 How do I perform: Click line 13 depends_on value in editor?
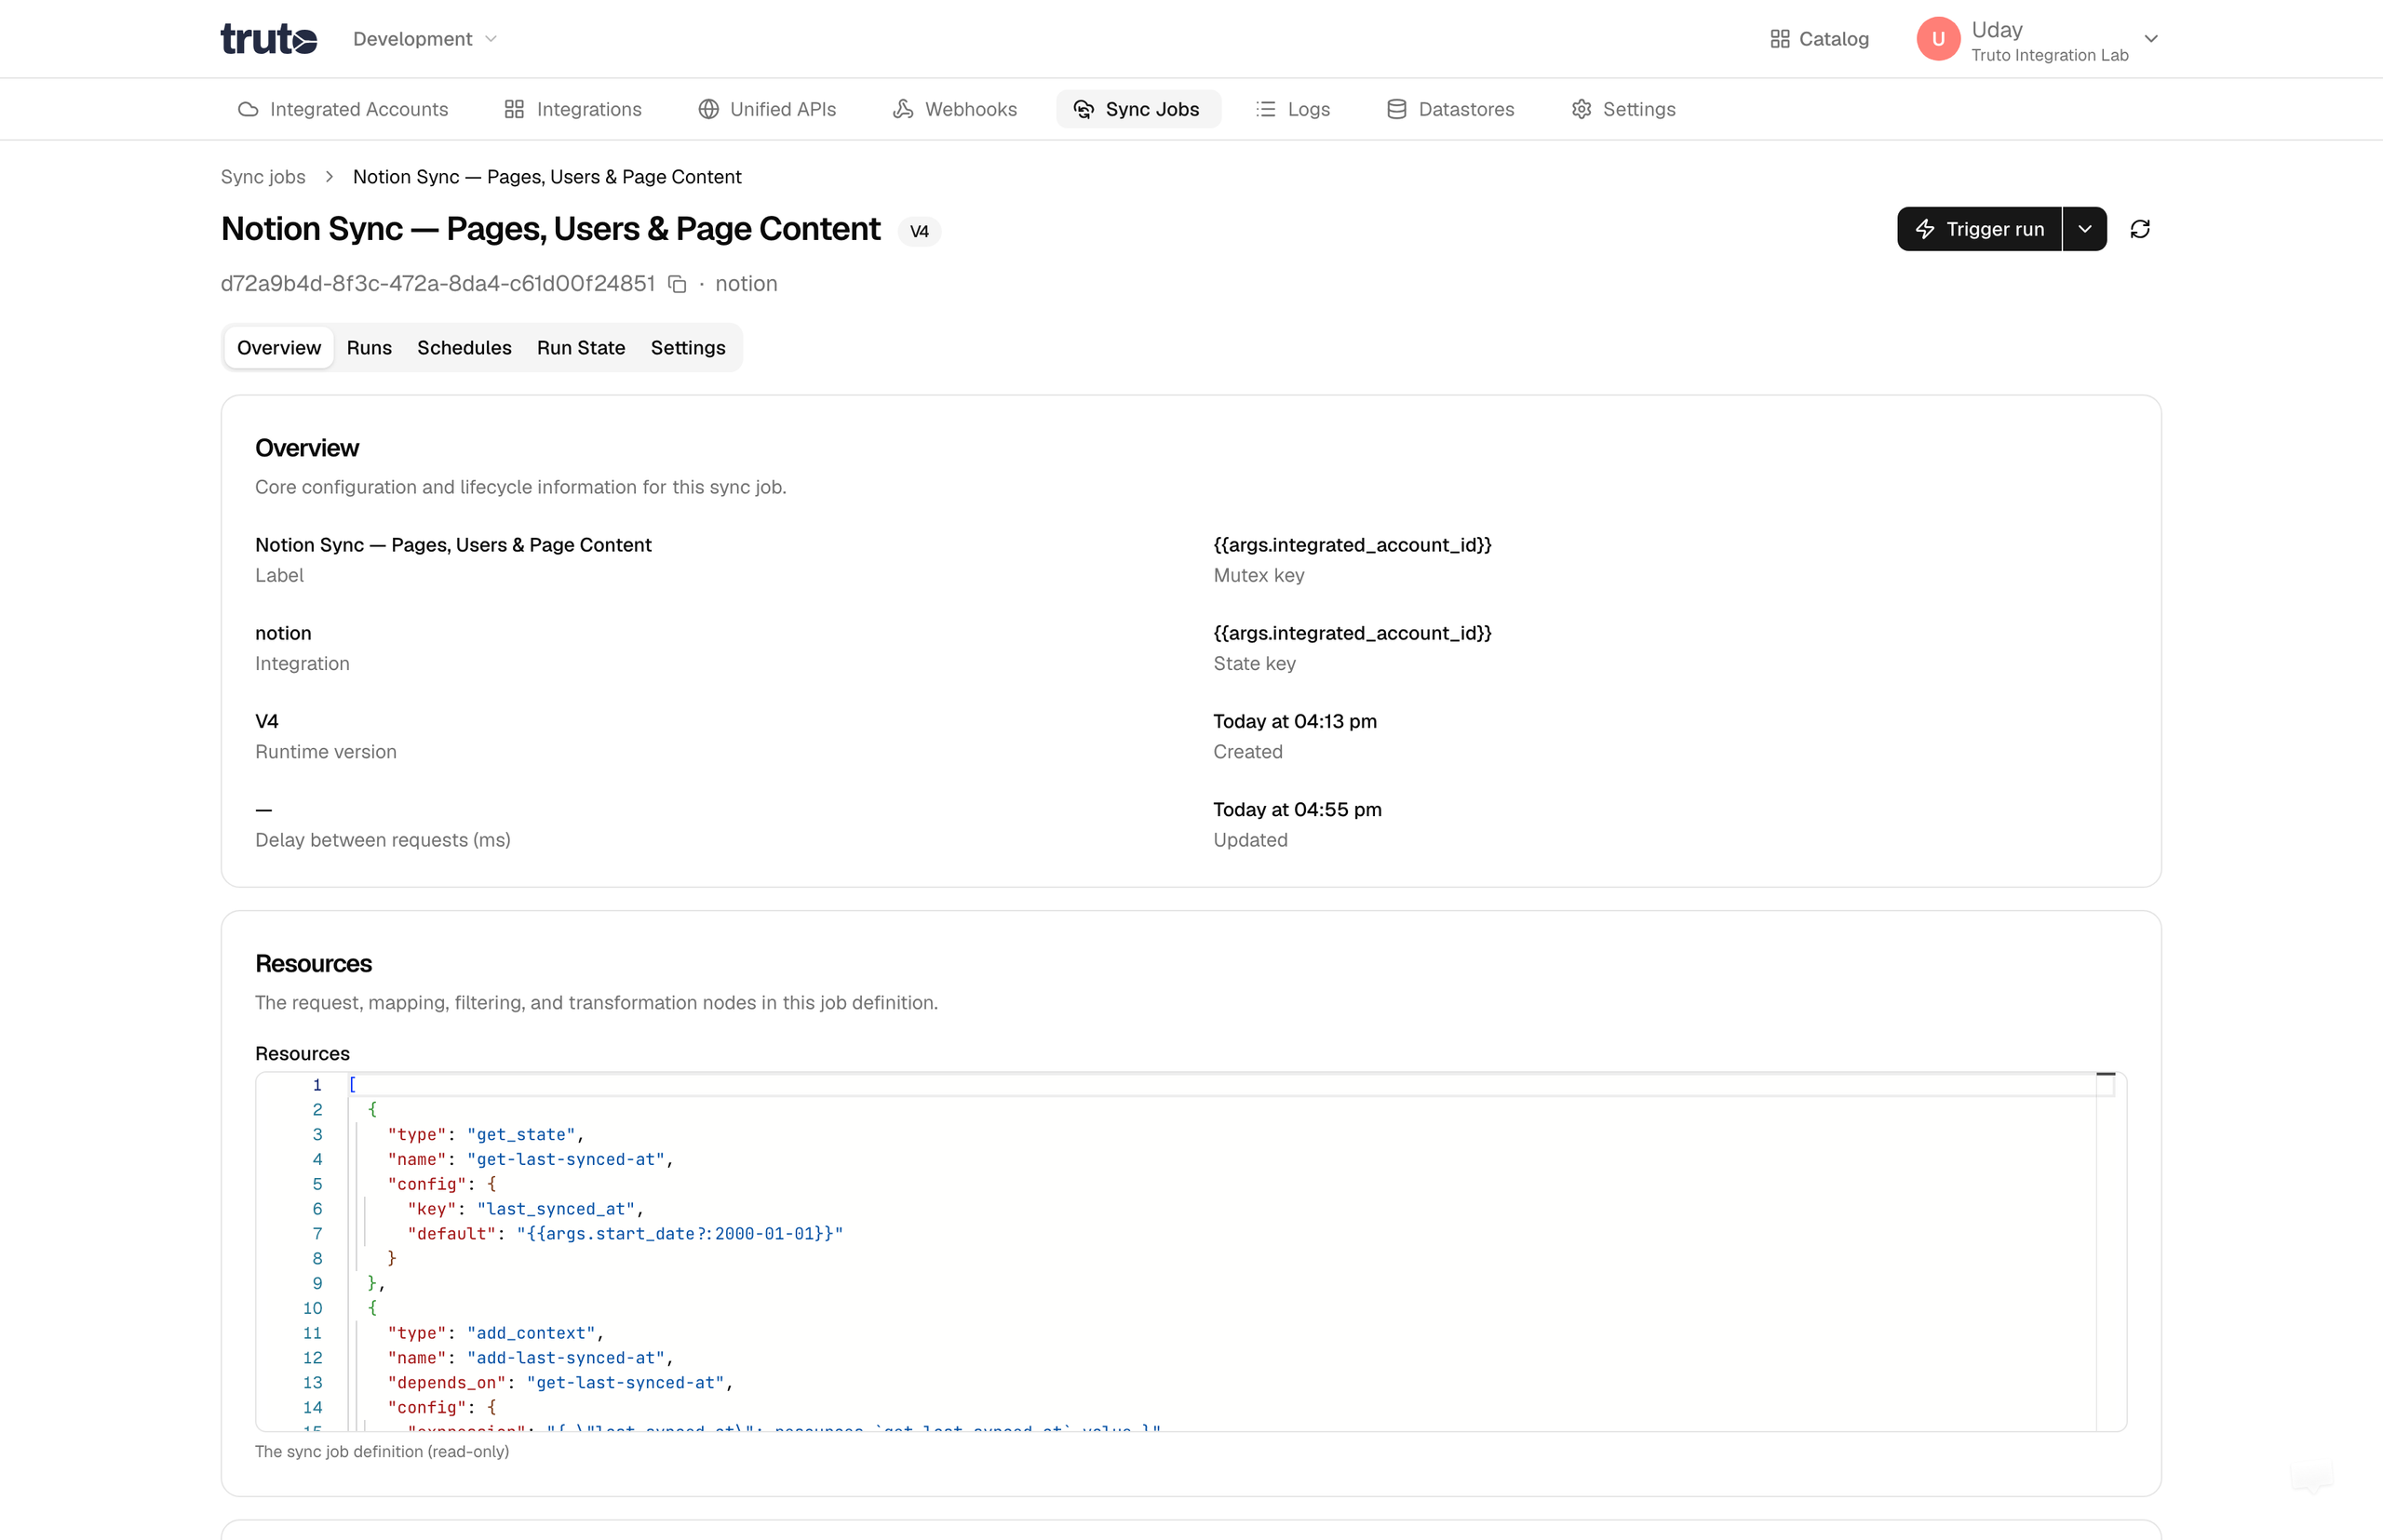[x=625, y=1382]
